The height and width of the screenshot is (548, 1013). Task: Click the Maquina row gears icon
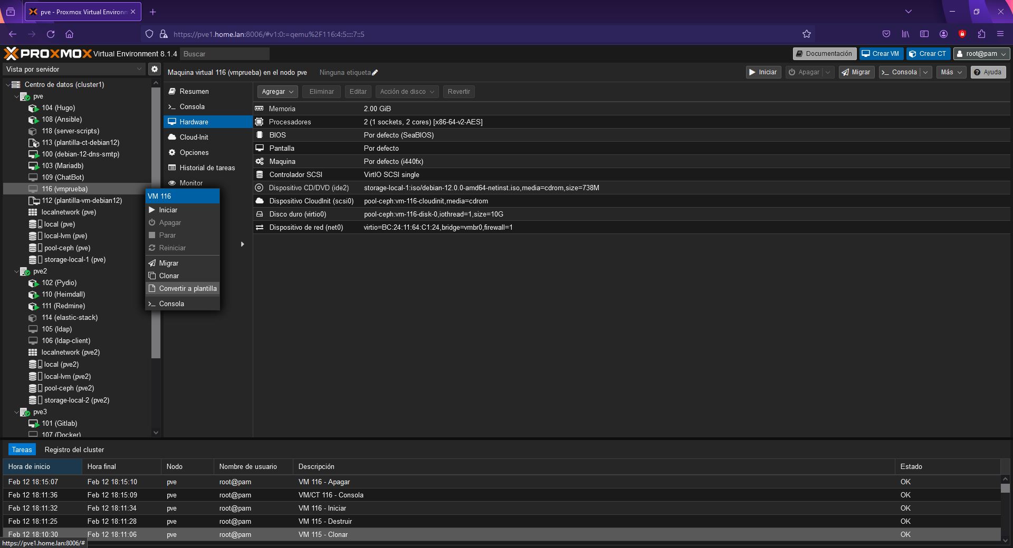coord(260,161)
